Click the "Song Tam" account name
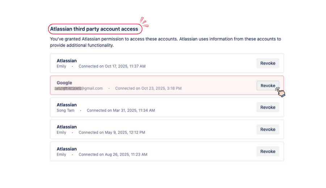326x188 pixels. (65, 110)
